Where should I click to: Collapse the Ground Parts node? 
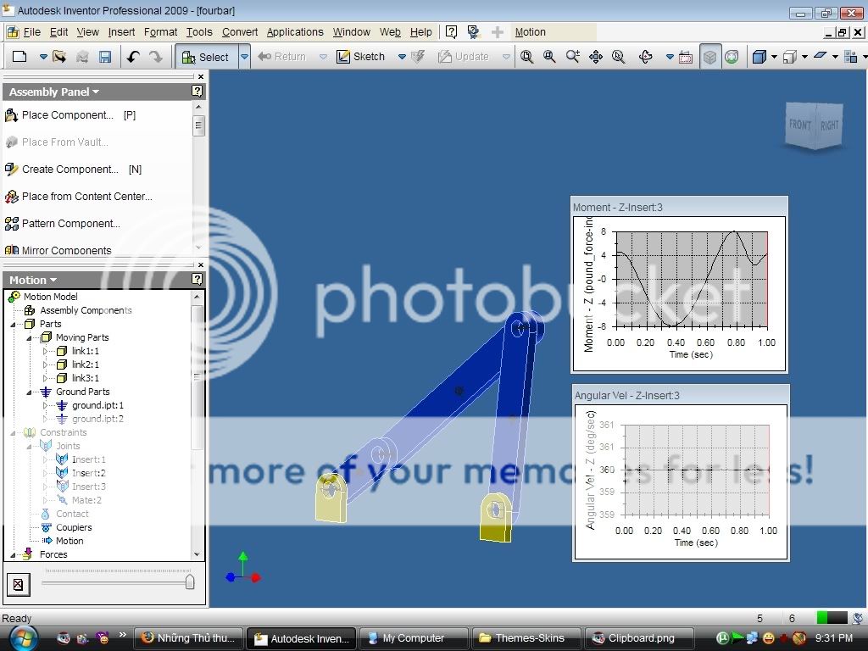point(30,392)
